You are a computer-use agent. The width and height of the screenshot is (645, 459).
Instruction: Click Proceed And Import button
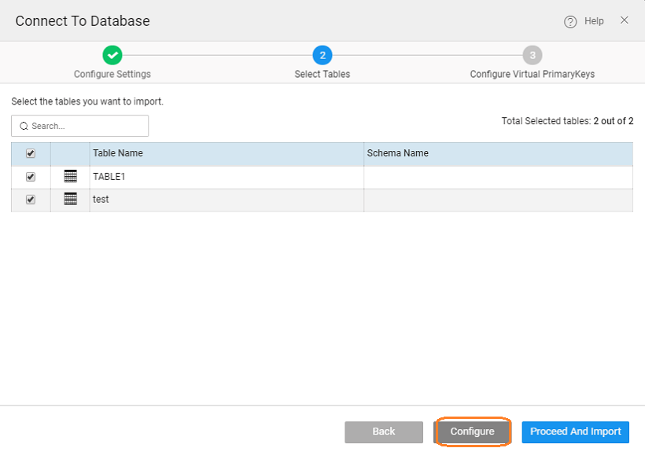click(575, 431)
